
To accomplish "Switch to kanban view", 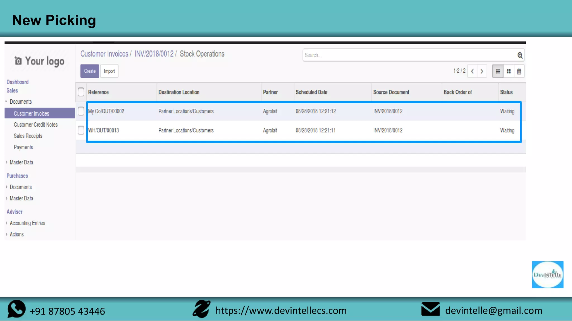I will coord(509,71).
